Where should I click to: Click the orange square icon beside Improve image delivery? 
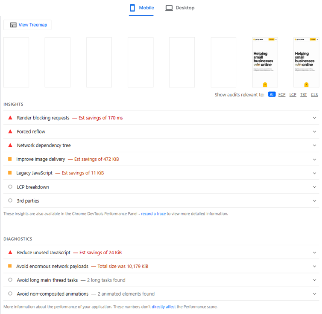tap(10, 159)
